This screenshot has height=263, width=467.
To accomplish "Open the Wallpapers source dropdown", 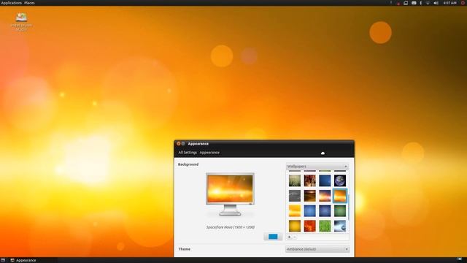I will [317, 167].
